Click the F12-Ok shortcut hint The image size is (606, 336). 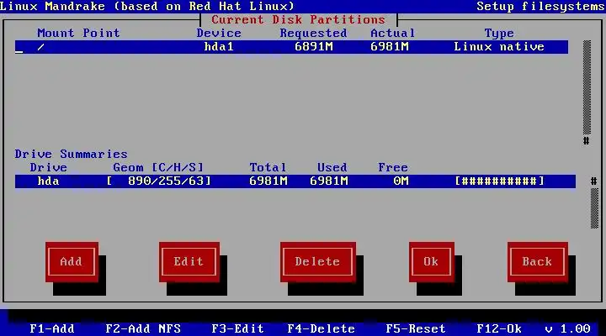[499, 328]
